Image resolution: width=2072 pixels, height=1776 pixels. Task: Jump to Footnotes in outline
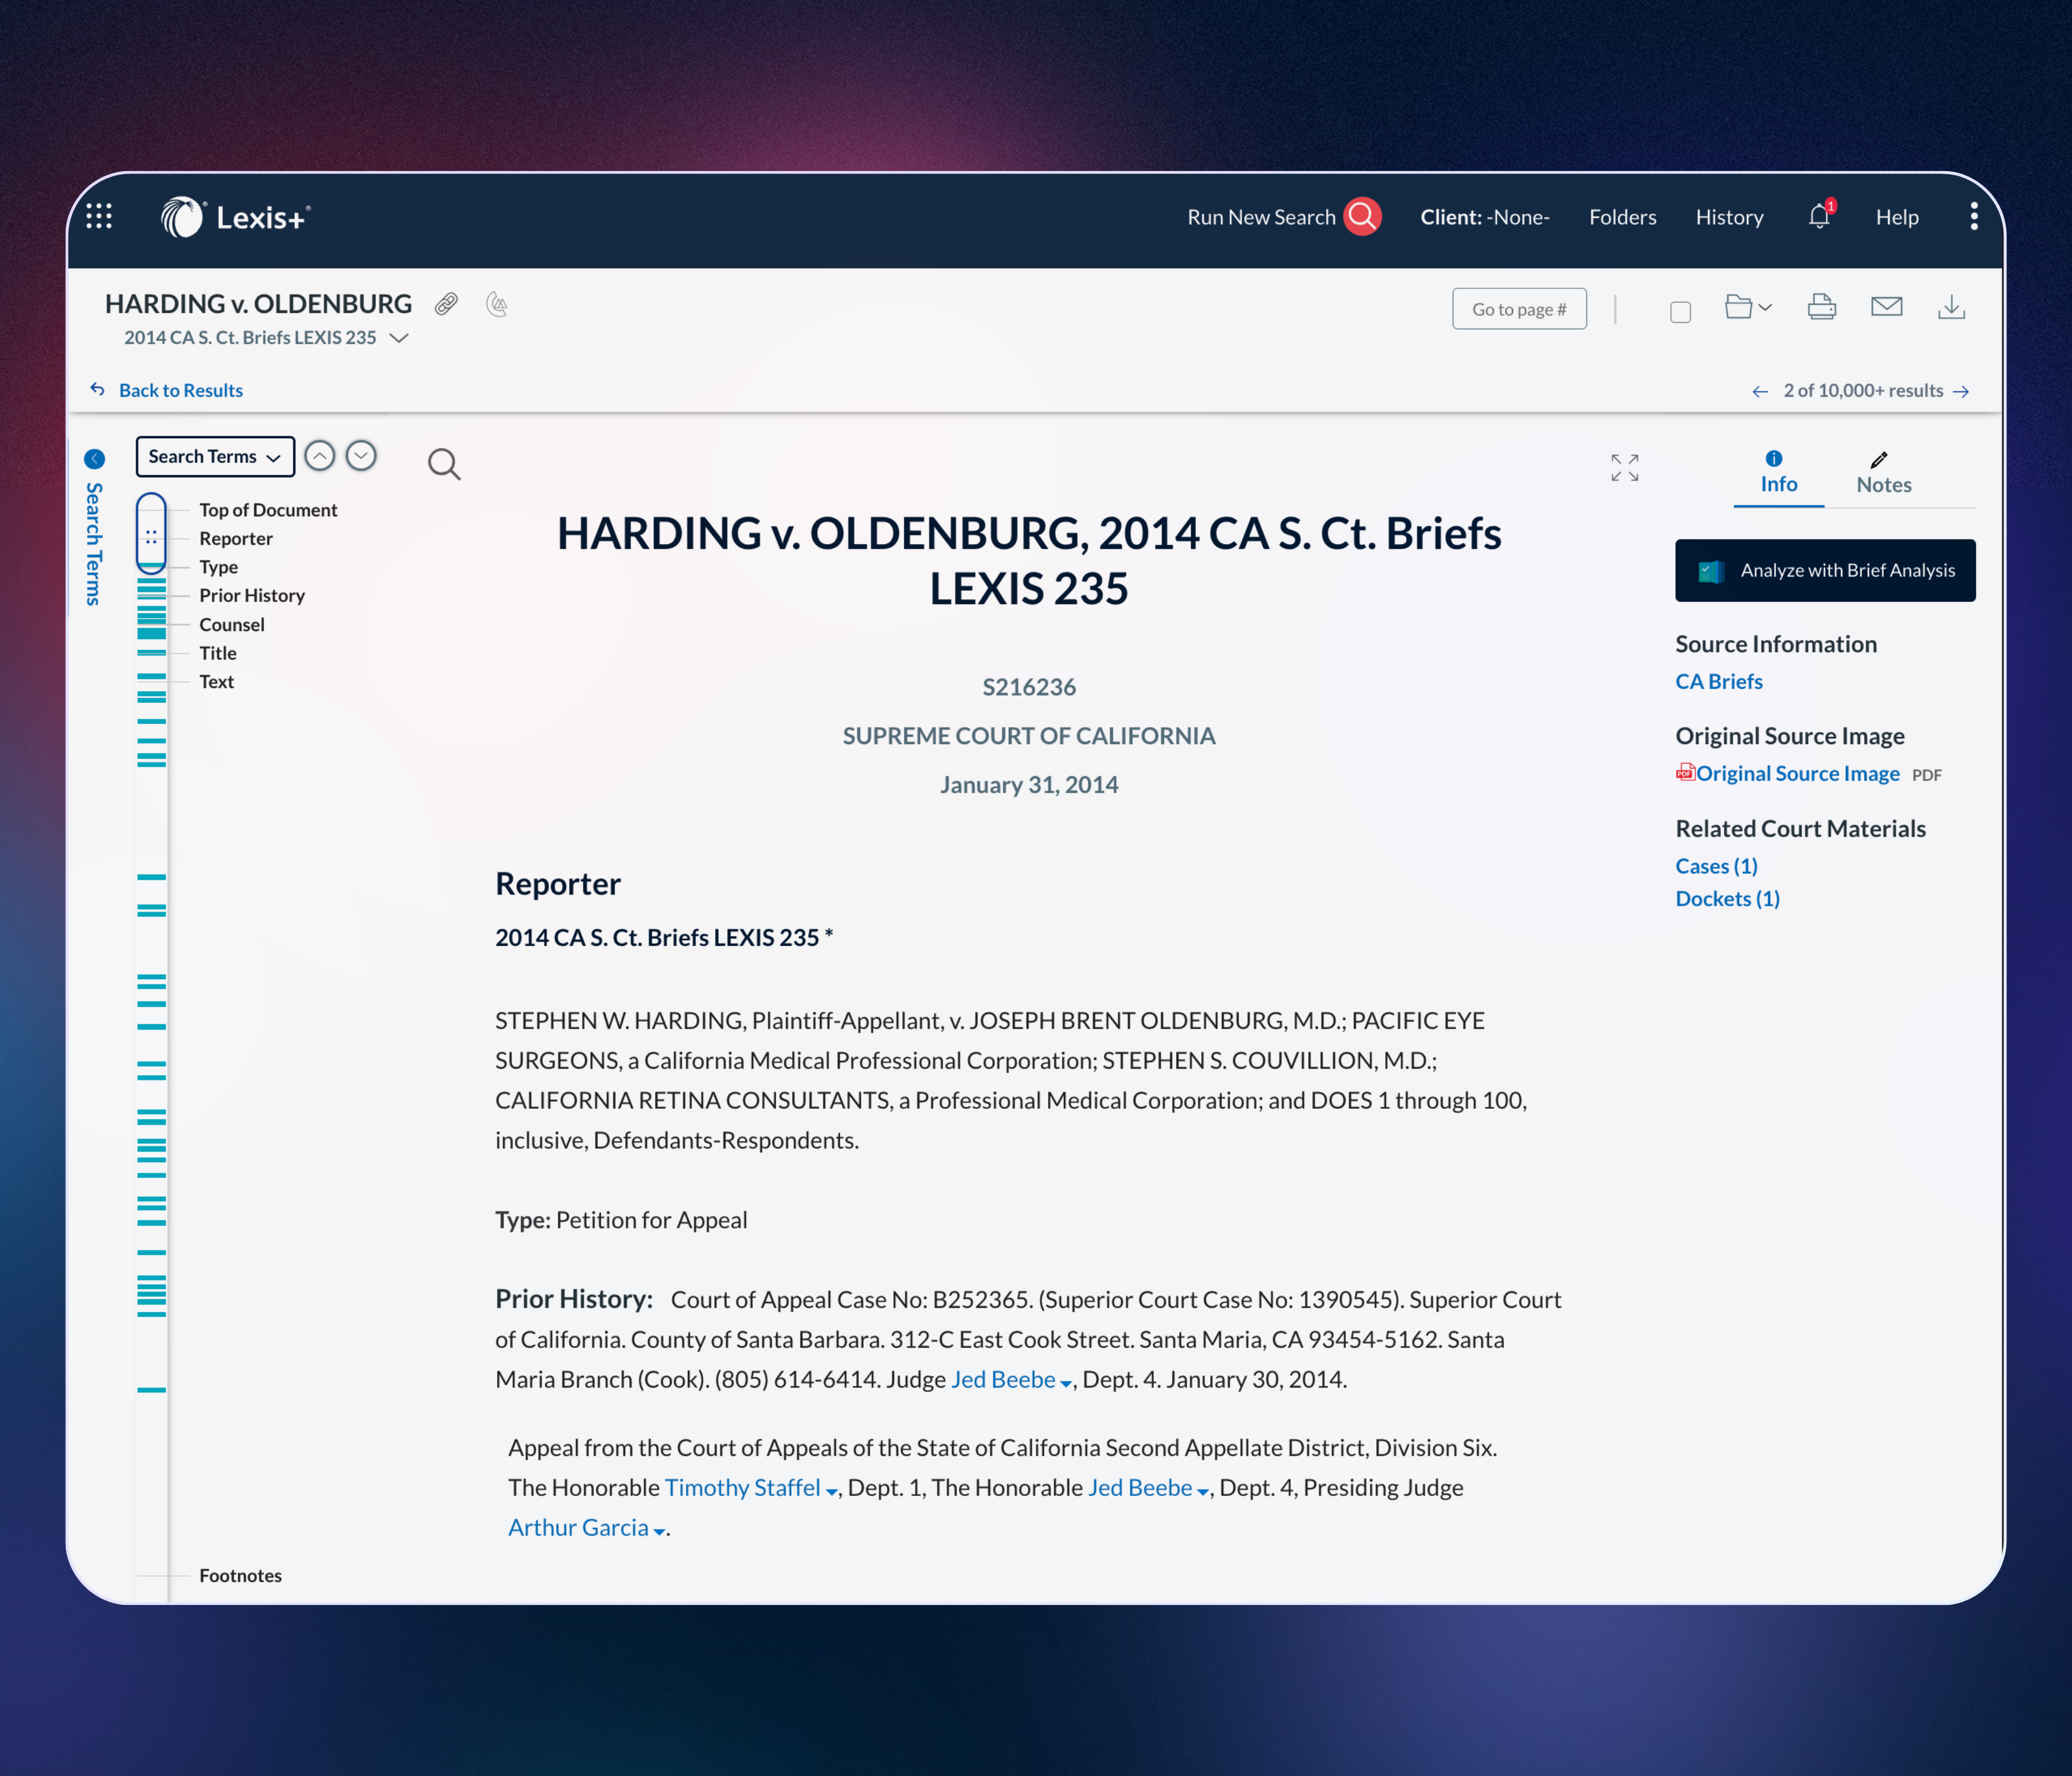click(240, 1575)
